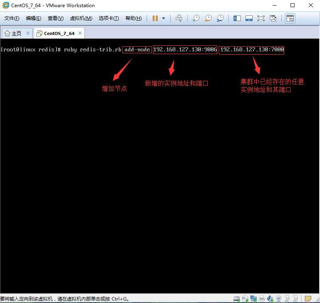Open the 选项卡(T) menu
Image resolution: width=320 pixels, height=303 pixels.
tap(109, 18)
